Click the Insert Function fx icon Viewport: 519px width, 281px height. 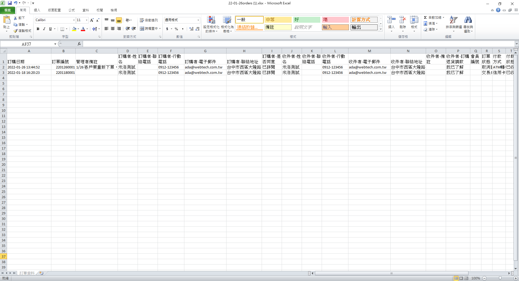click(x=79, y=44)
